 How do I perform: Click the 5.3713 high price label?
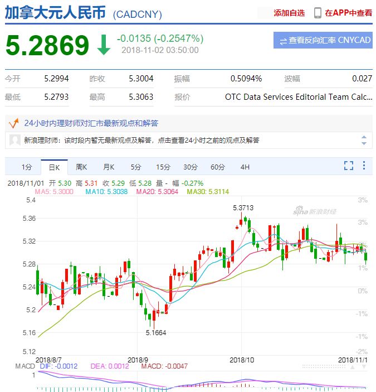point(243,208)
